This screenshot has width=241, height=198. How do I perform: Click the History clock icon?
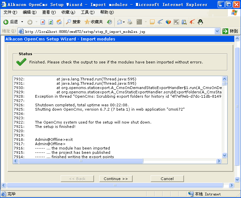click(110, 22)
